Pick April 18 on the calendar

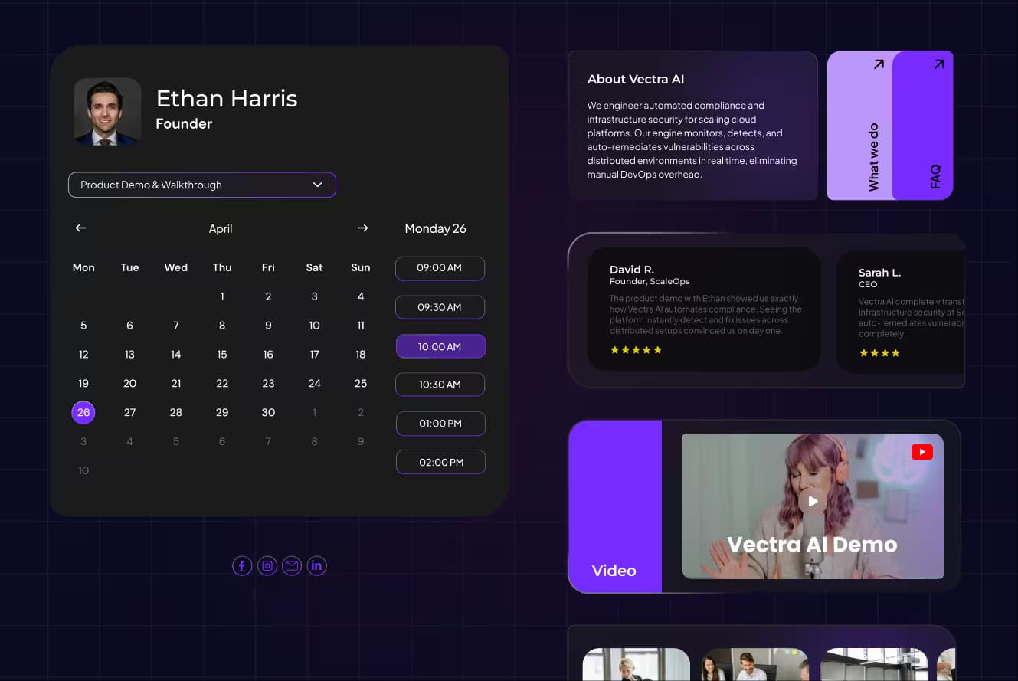pyautogui.click(x=361, y=355)
